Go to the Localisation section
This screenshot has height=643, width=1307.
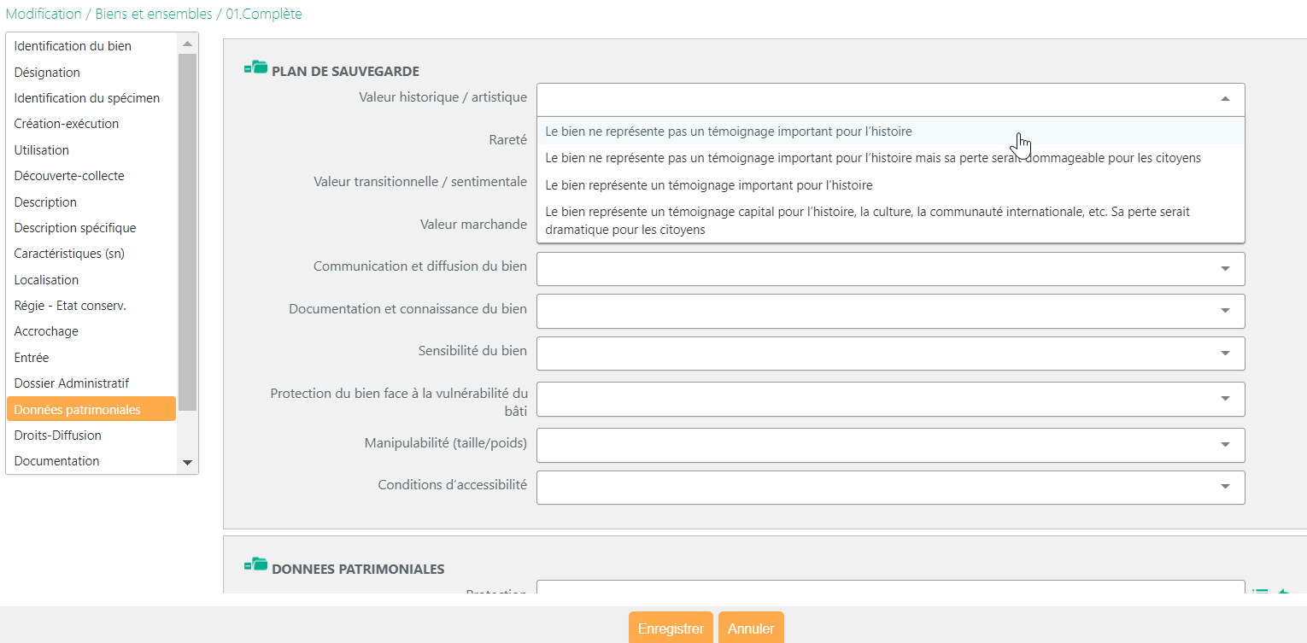[46, 280]
